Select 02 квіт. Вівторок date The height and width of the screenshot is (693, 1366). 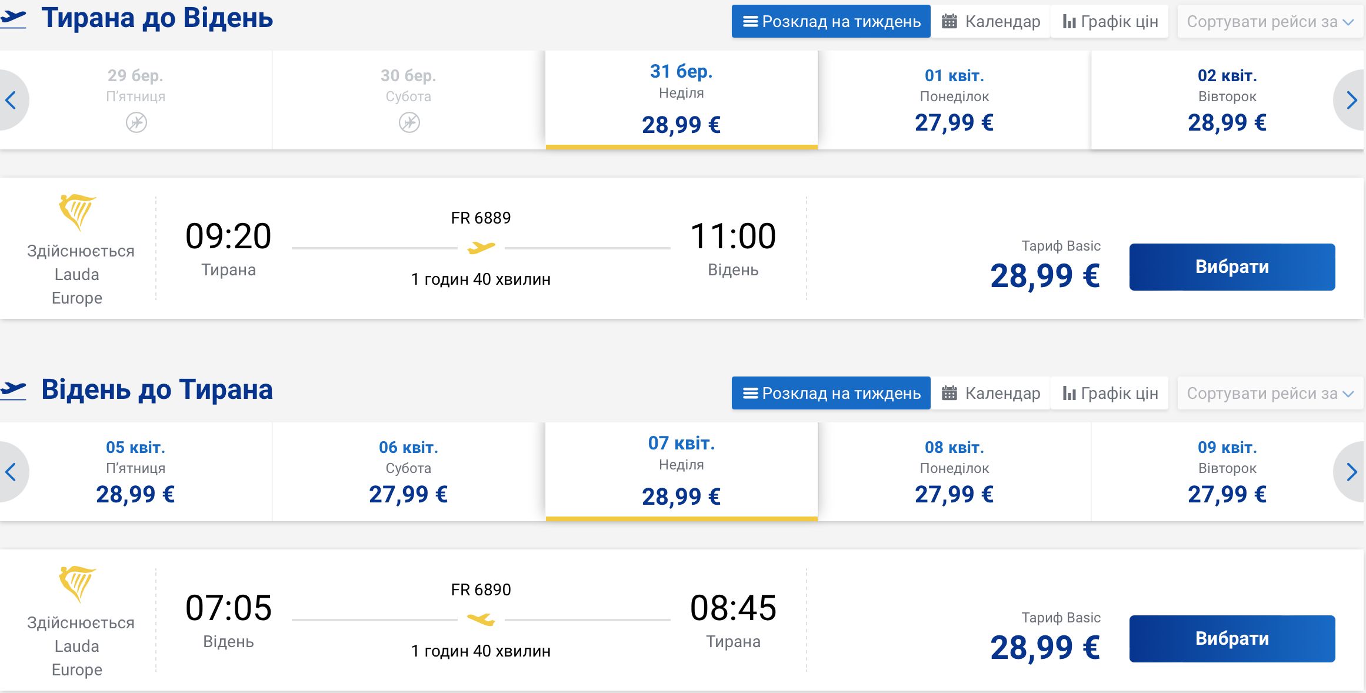tap(1227, 100)
